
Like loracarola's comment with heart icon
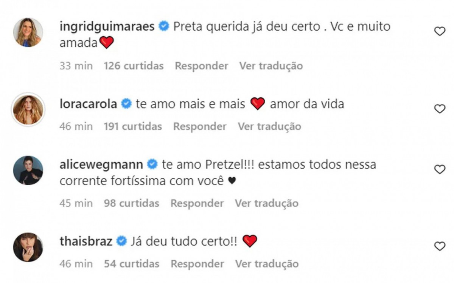click(x=439, y=109)
